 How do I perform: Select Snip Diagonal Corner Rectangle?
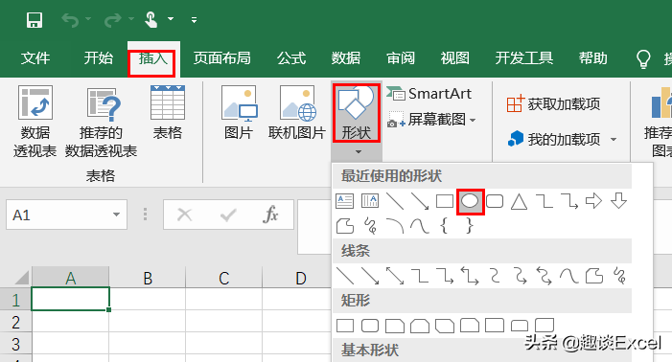445,326
